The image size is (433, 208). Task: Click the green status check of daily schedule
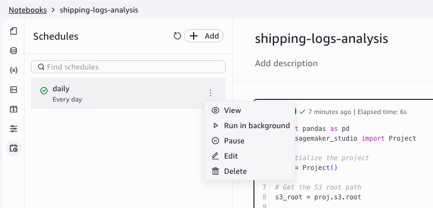pos(44,91)
